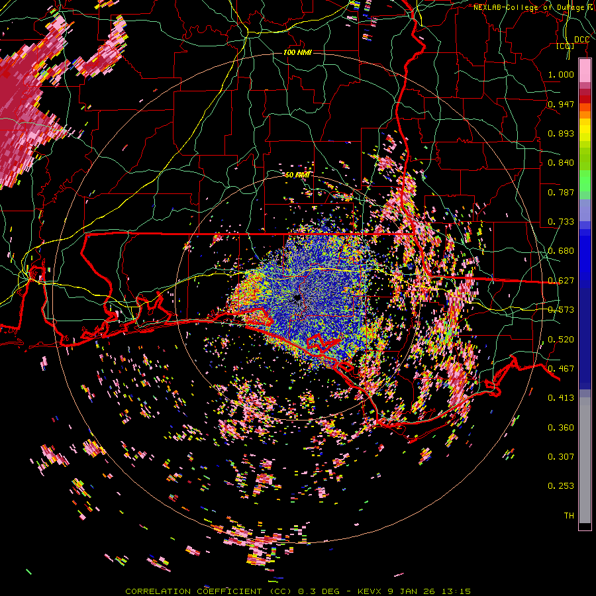This screenshot has width=596, height=596.
Task: Click the 0.253 legend value
Action: click(x=561, y=486)
